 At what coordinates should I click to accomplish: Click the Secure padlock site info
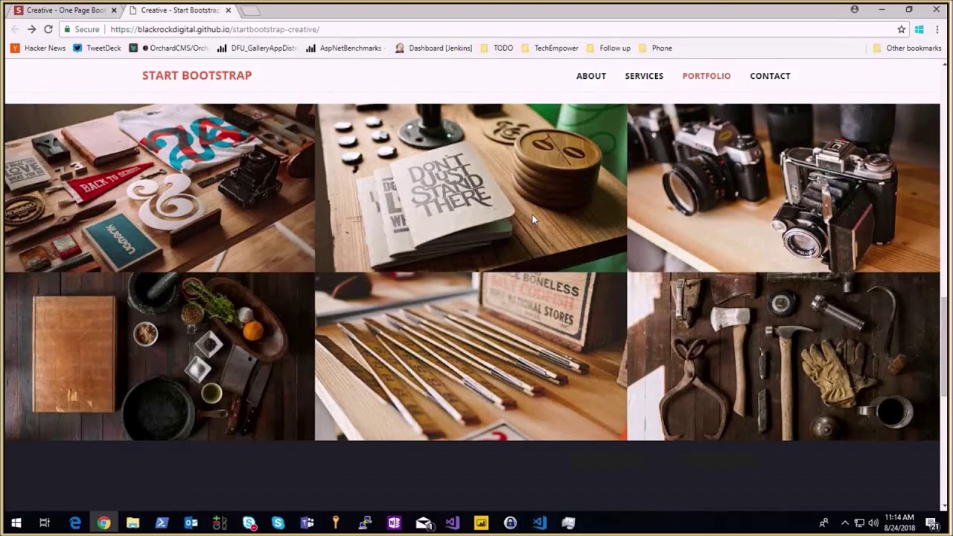coord(82,29)
